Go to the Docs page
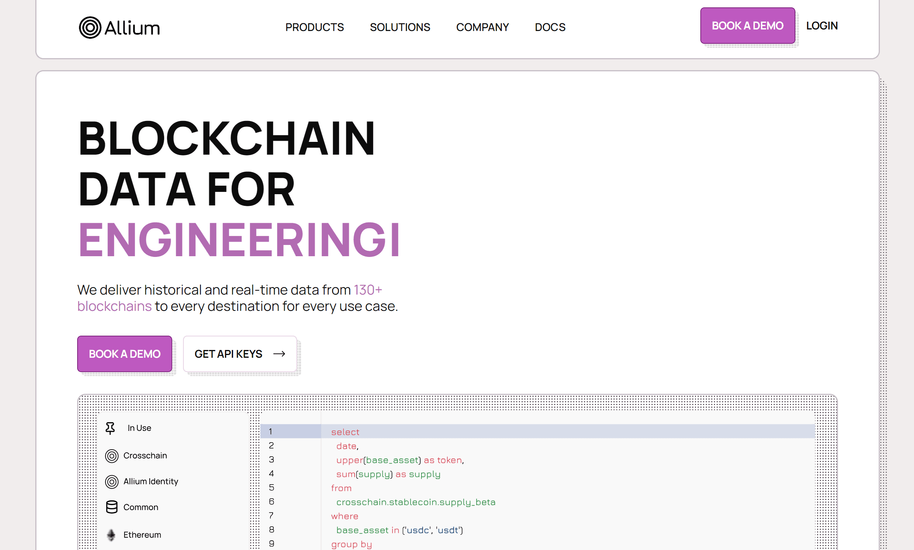Image resolution: width=914 pixels, height=550 pixels. (550, 27)
